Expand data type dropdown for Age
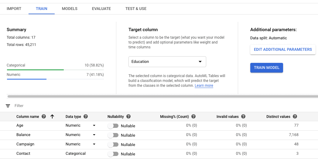 point(94,125)
